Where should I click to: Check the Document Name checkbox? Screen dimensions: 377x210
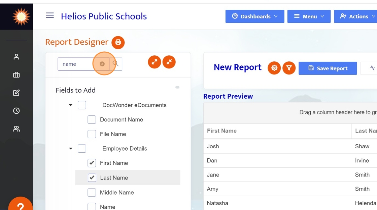click(x=92, y=120)
